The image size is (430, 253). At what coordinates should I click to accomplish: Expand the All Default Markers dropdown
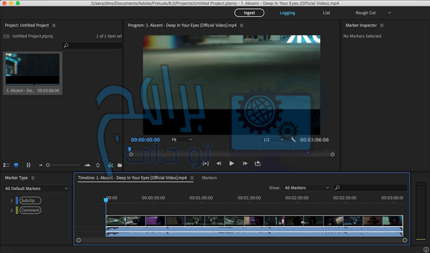36,188
